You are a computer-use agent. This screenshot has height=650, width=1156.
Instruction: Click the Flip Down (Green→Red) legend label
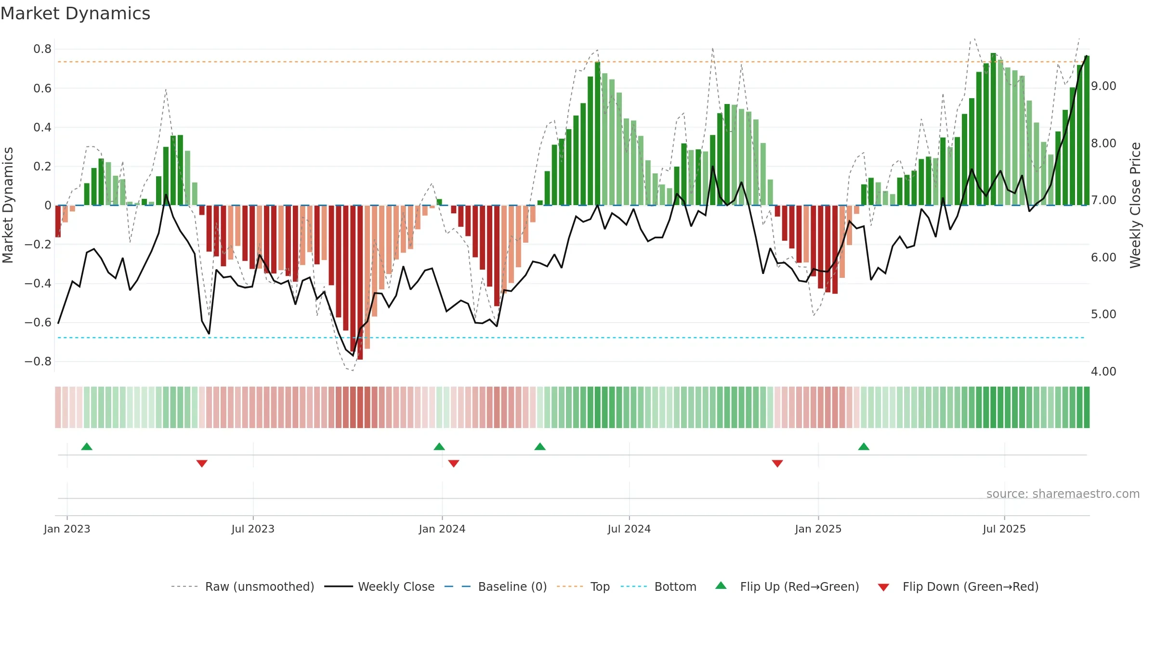tap(971, 586)
